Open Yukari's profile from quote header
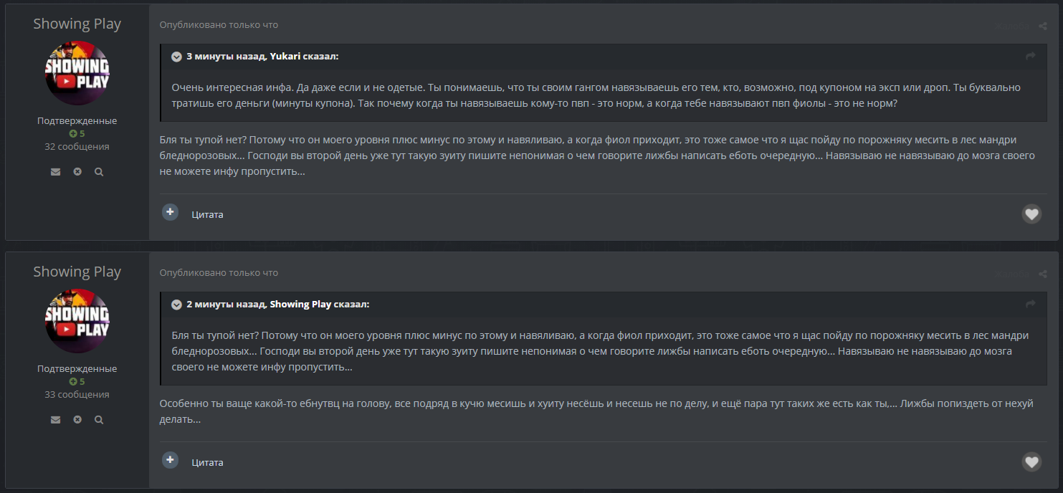Viewport: 1063px width, 493px height. 284,56
